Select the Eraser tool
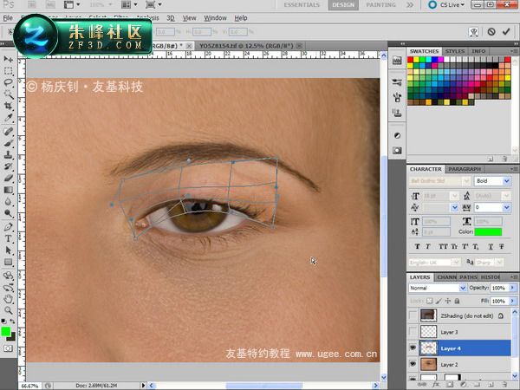520x390 pixels. click(9, 178)
